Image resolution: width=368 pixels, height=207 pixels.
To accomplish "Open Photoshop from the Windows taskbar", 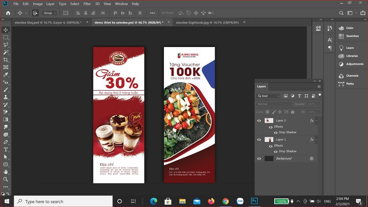I will [254, 201].
